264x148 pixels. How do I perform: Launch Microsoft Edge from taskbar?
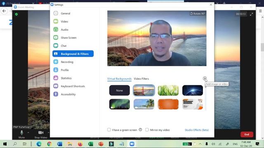point(39,144)
